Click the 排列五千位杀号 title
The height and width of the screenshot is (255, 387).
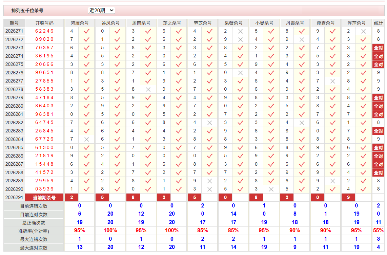pyautogui.click(x=27, y=11)
